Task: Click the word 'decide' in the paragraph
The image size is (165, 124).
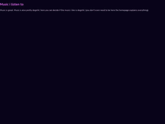Action: (x=56, y=10)
